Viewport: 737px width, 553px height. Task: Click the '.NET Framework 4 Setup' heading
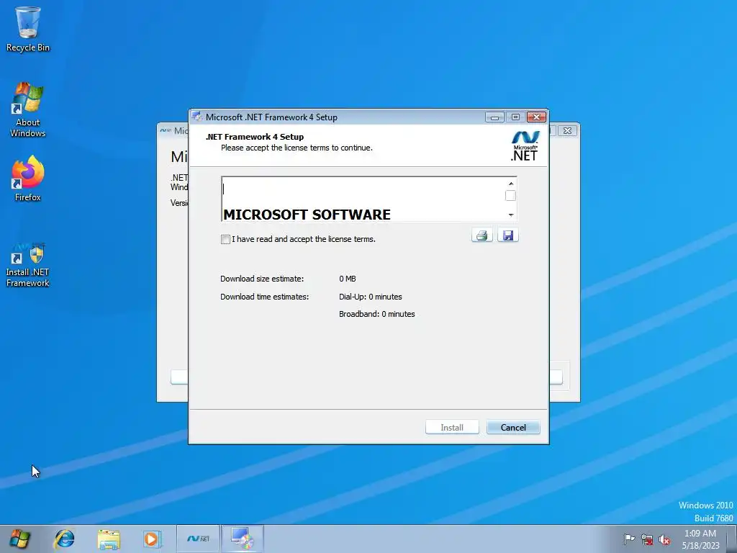click(254, 137)
